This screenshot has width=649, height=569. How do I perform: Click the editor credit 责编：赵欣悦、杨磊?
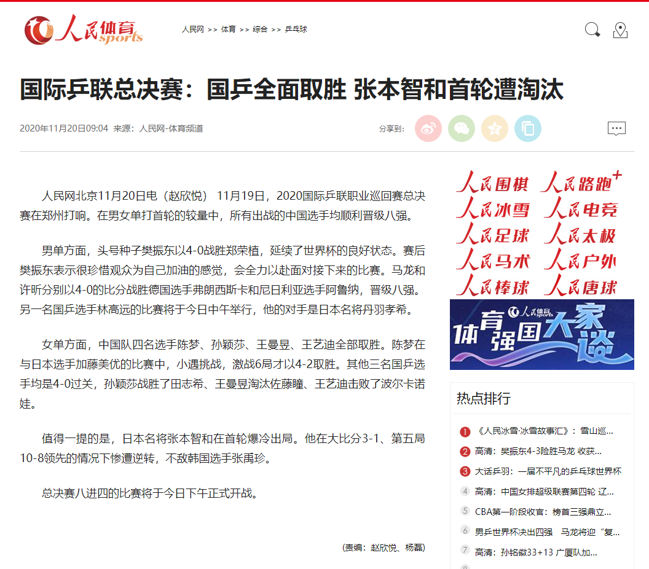tap(383, 548)
